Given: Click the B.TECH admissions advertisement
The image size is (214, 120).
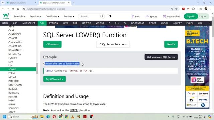Looking at the screenshot, I should (x=197, y=67).
